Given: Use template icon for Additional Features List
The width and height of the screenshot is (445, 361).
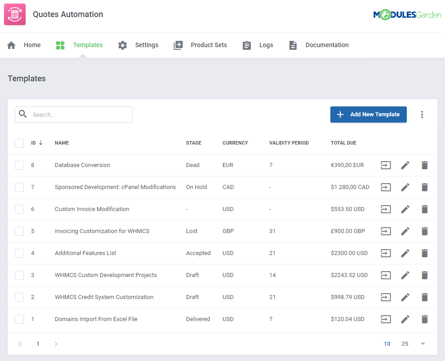Looking at the screenshot, I should coord(386,253).
